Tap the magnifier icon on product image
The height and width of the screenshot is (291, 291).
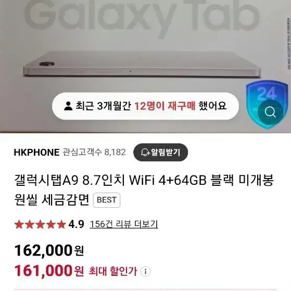pyautogui.click(x=270, y=112)
